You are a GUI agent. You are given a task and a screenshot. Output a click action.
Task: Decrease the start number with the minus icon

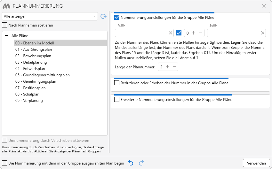click(x=200, y=33)
